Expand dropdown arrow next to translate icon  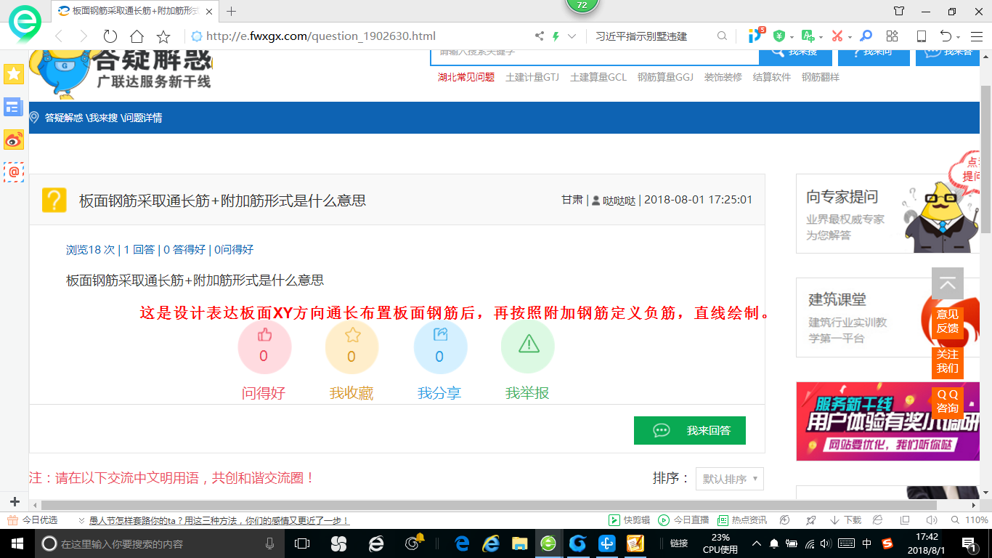[821, 37]
